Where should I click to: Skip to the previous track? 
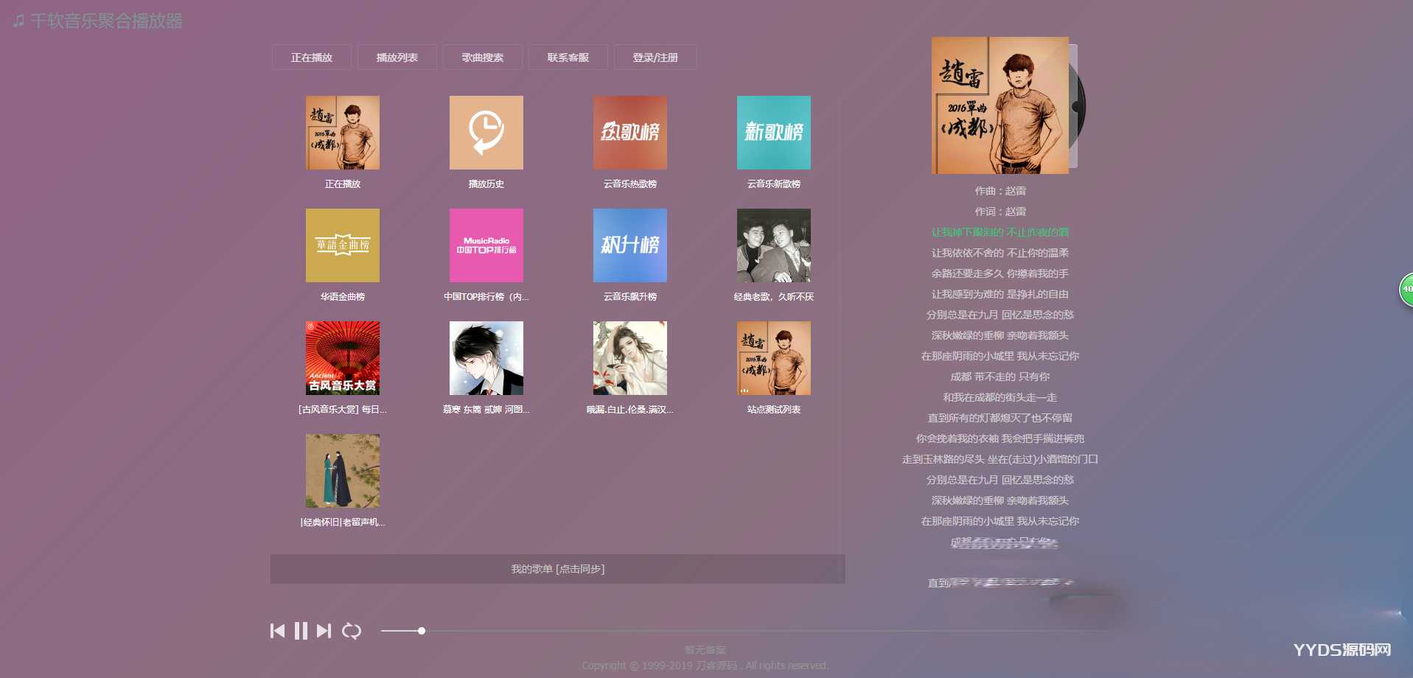coord(278,631)
